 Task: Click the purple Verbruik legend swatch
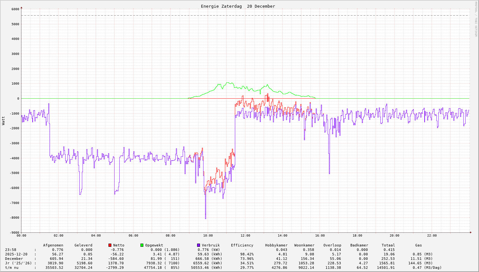[x=198, y=245]
